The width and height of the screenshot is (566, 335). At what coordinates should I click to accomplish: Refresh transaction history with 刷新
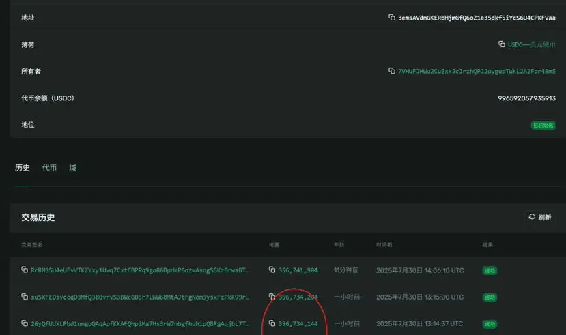click(539, 217)
